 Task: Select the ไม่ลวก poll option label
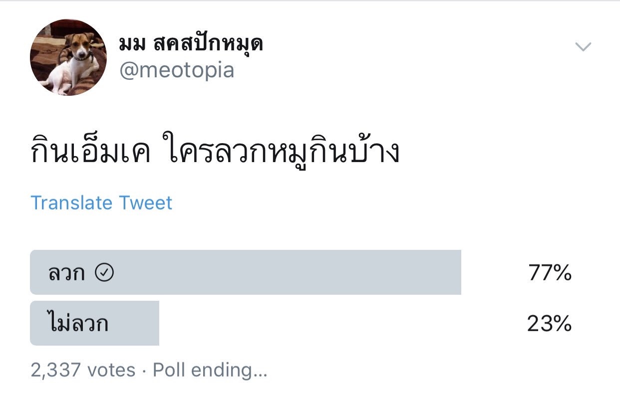pyautogui.click(x=78, y=324)
